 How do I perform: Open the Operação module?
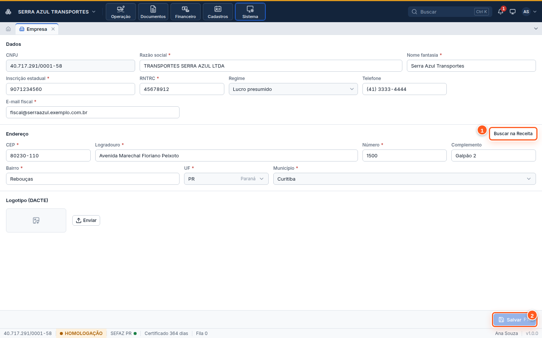[x=121, y=12]
